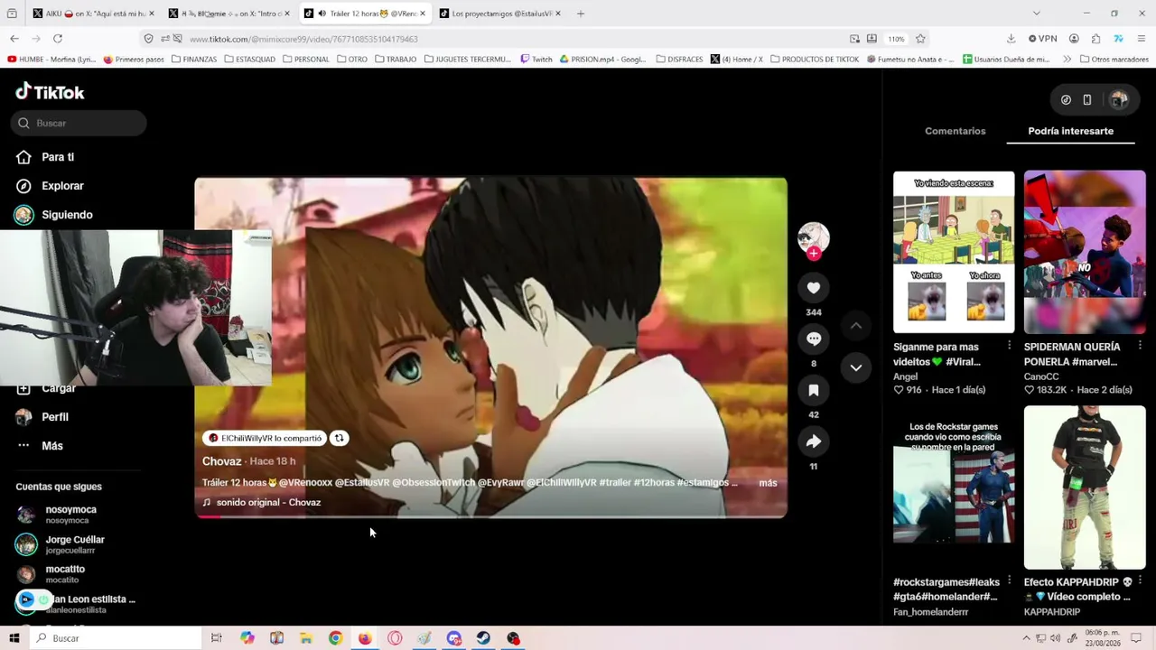Open Chovaz creator name link
This screenshot has height=650, width=1156.
point(221,461)
